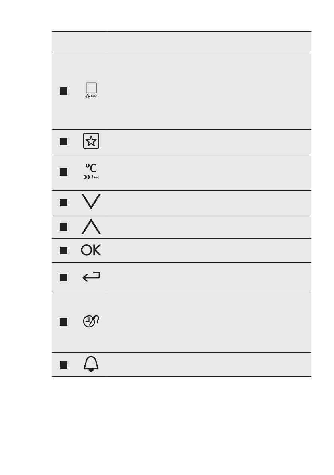Screen dimensions: 334x475
Task: Click black square next to down arrow
Action: point(63,203)
